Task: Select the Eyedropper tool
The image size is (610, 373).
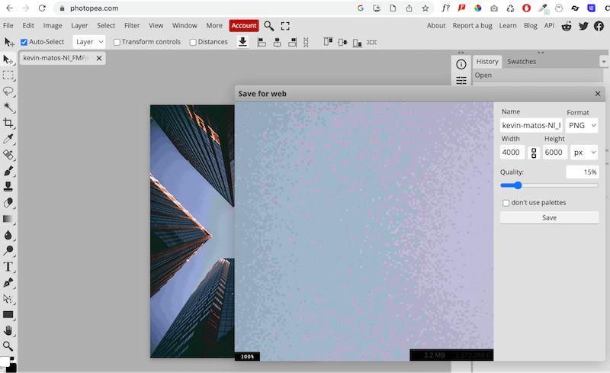Action: (x=8, y=139)
